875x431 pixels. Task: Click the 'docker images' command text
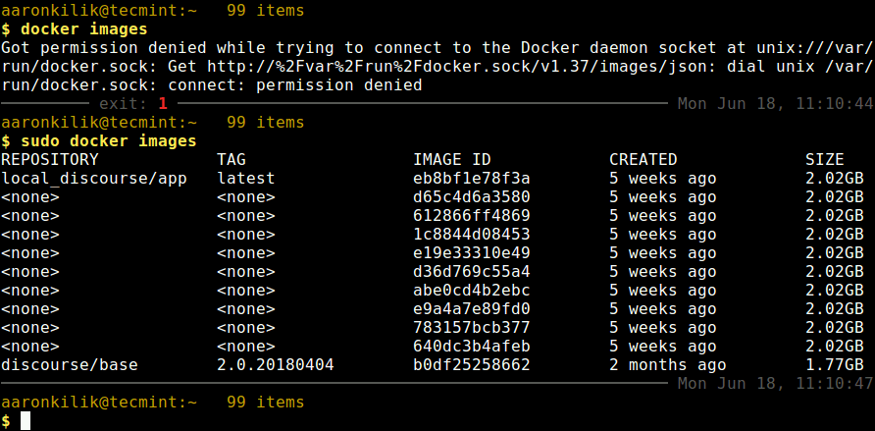pos(83,29)
